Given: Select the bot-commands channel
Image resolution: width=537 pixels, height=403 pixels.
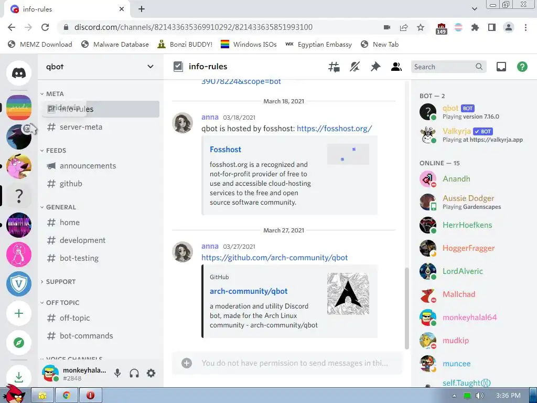Looking at the screenshot, I should click(101, 336).
